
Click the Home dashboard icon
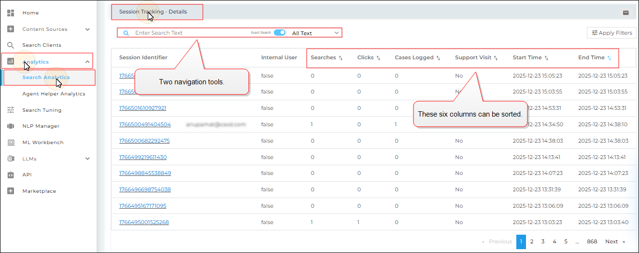[x=11, y=13]
